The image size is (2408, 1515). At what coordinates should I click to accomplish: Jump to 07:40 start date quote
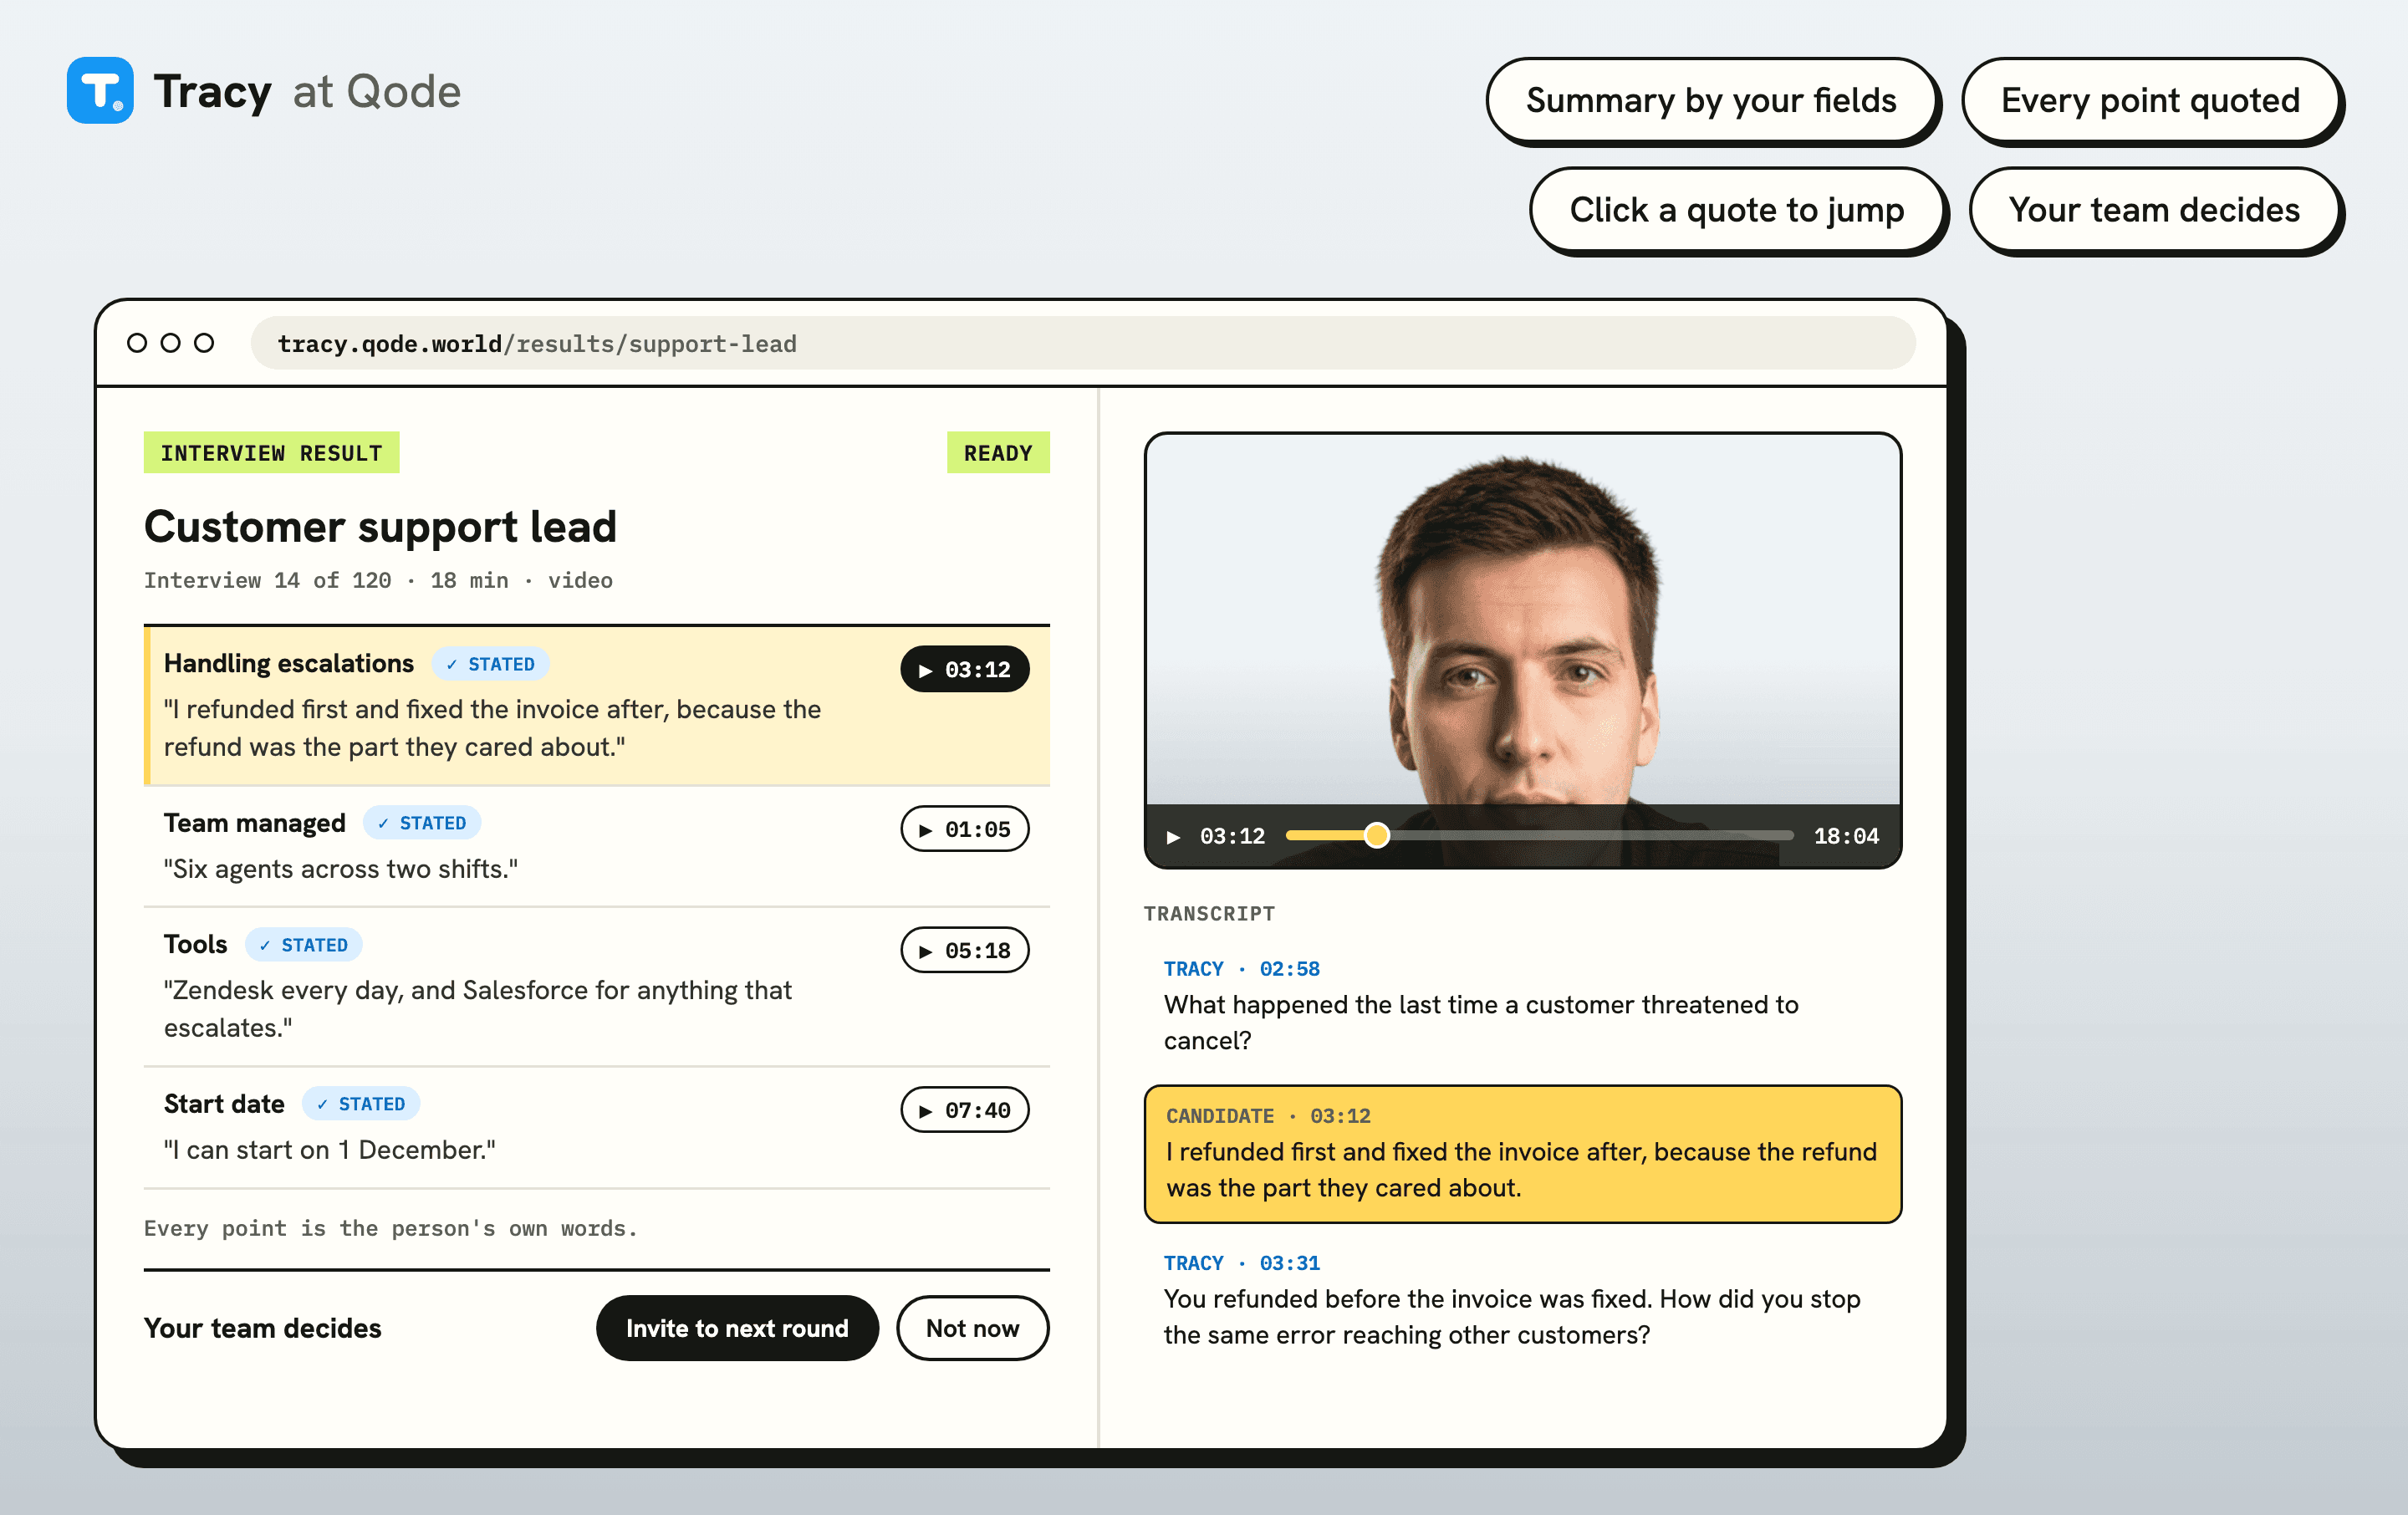[964, 1110]
